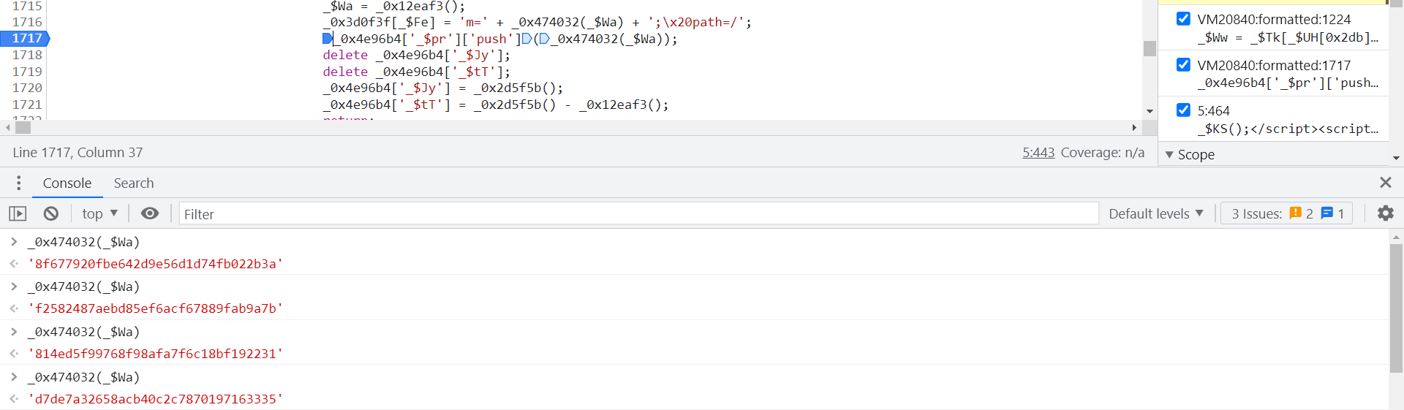1404x410 pixels.
Task: Open the drawer's three-dot more options menu
Action: click(18, 183)
